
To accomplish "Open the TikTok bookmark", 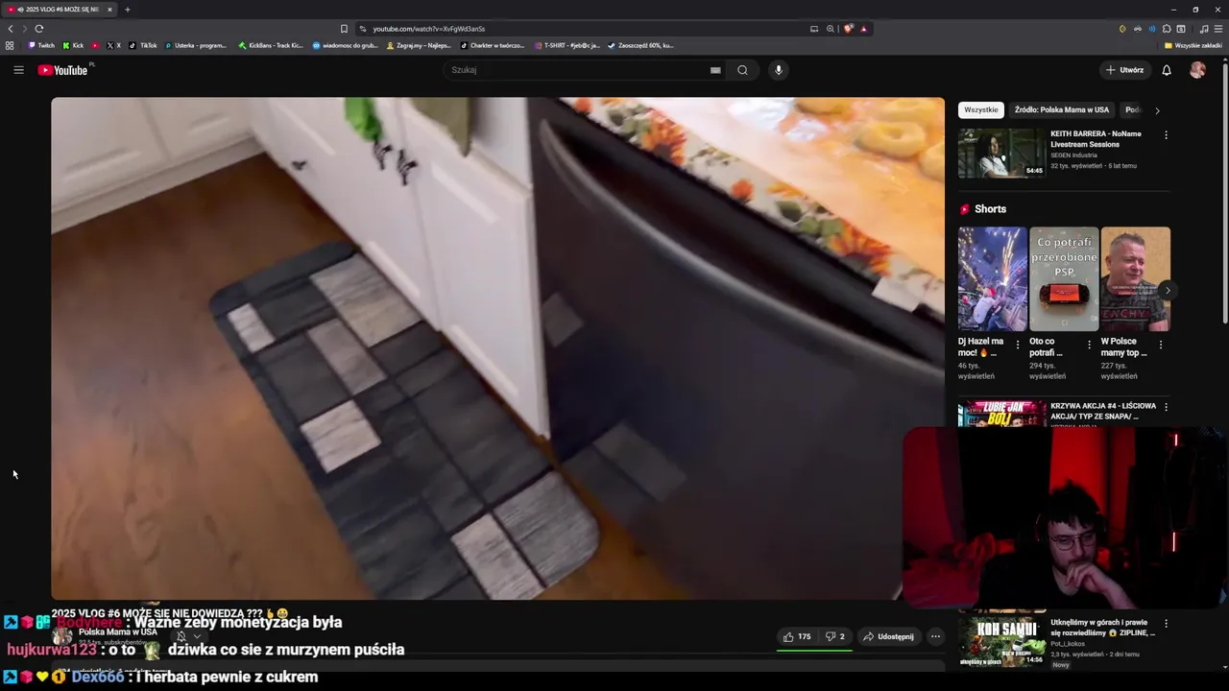I will pyautogui.click(x=143, y=45).
